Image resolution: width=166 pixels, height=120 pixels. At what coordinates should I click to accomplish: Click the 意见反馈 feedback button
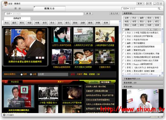click(x=114, y=14)
